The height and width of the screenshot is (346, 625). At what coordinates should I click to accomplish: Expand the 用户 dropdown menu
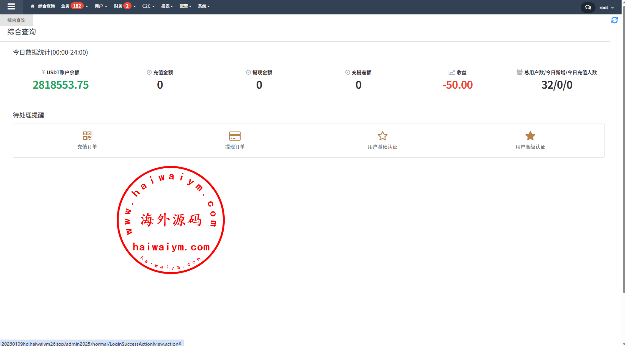point(101,6)
